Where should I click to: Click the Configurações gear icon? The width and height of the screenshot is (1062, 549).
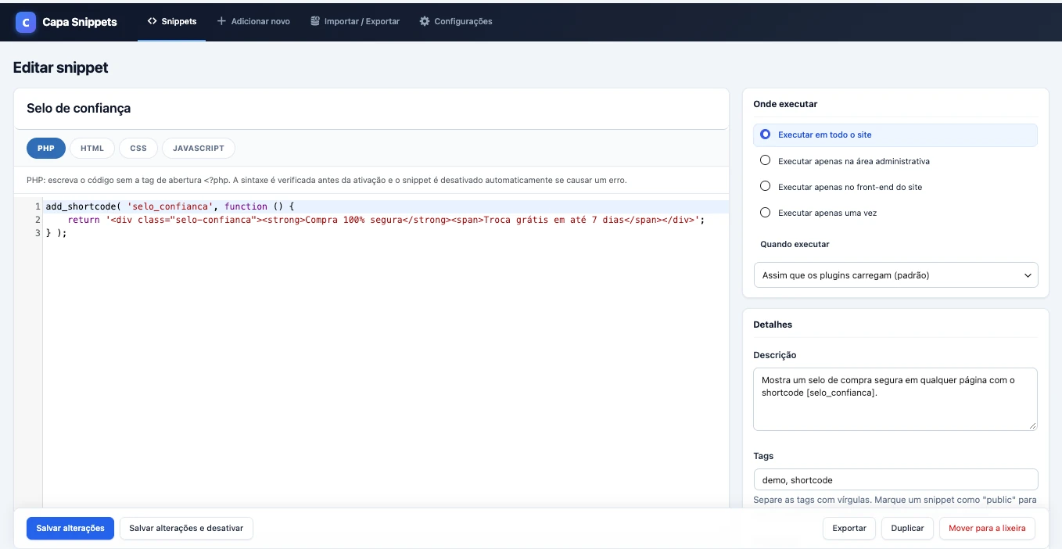click(x=425, y=21)
